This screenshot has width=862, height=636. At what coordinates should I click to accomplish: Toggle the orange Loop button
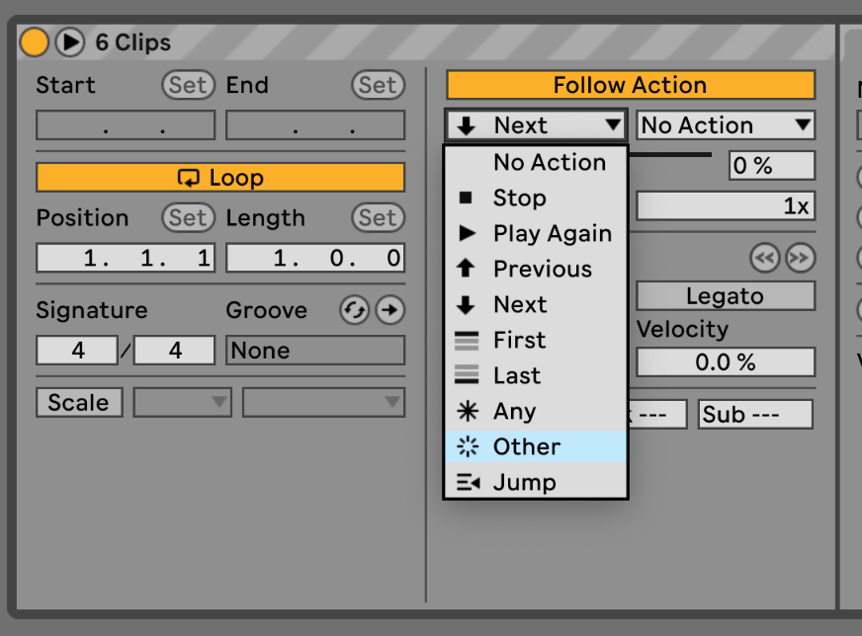220,178
